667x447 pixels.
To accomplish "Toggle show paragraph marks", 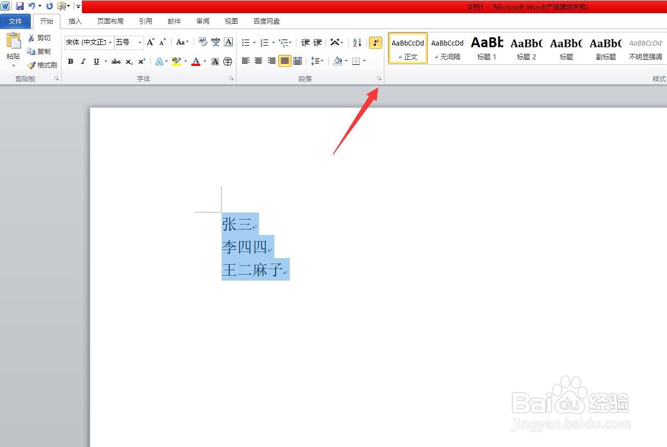I will 376,42.
